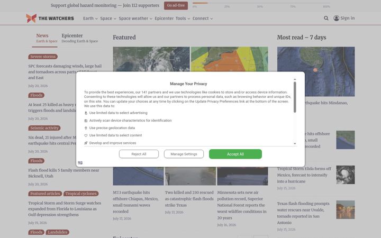381x238 pixels.
Task: Open the Tropical Storm and Storm Surge watches article
Action: tap(65, 209)
